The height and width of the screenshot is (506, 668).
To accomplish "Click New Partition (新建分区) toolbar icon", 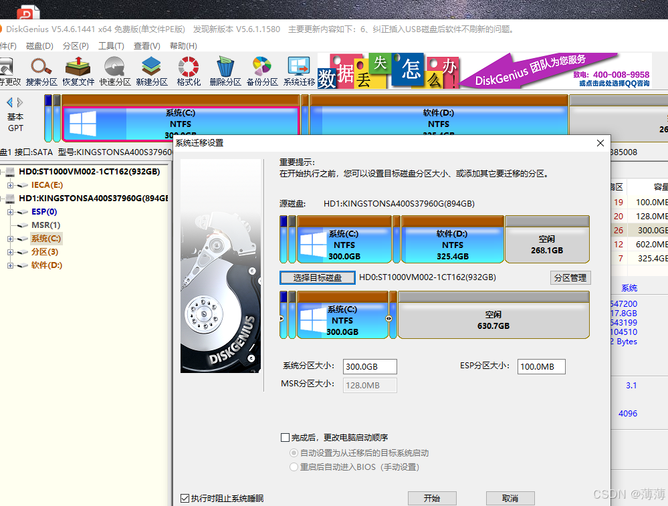I will pyautogui.click(x=152, y=71).
